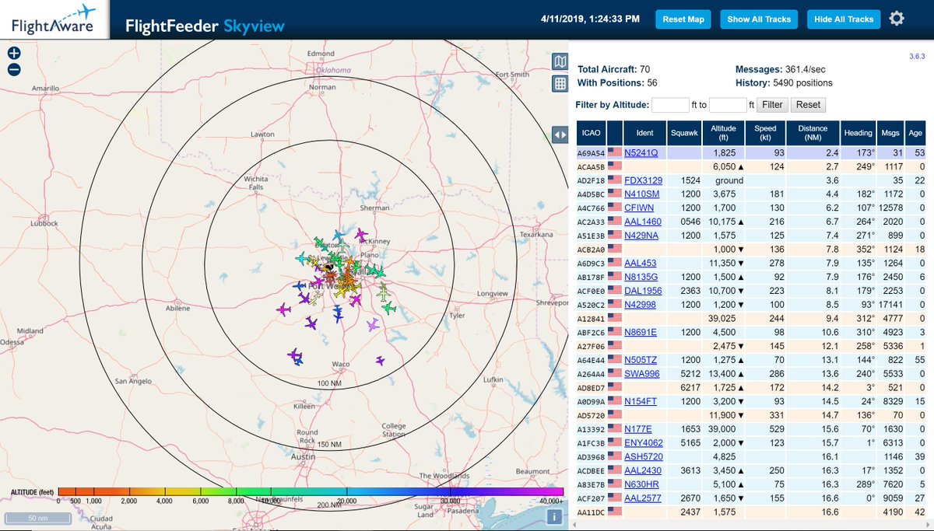Open N154FT flight link
Viewport: 934px width, 531px height.
[x=641, y=400]
